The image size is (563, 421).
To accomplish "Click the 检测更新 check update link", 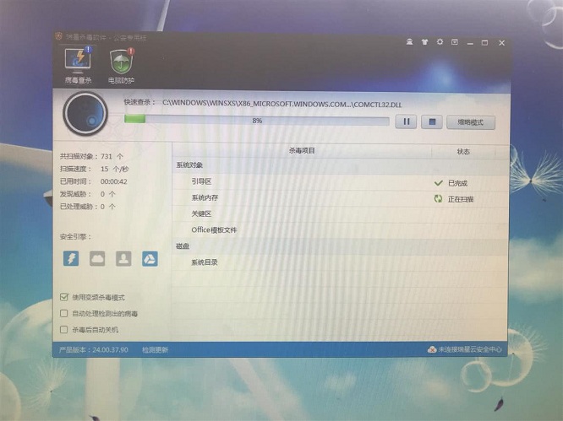I will click(x=155, y=349).
